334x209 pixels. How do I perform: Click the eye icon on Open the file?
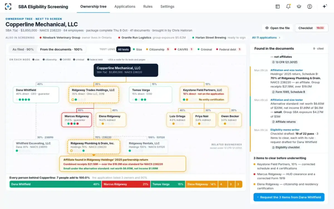(x=267, y=28)
